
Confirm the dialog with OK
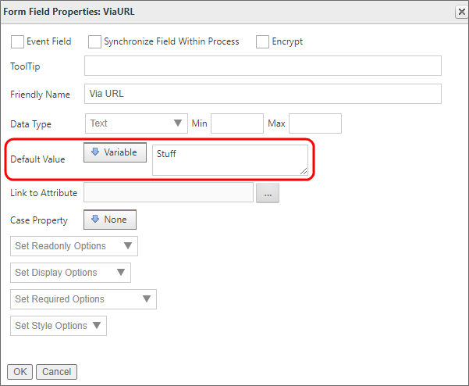(19, 372)
